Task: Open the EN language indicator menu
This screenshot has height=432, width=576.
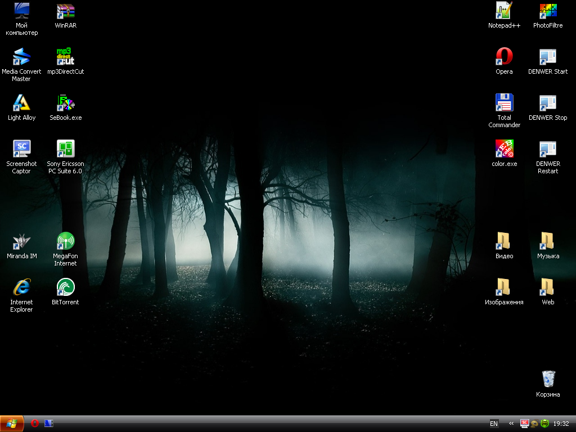Action: [x=494, y=424]
